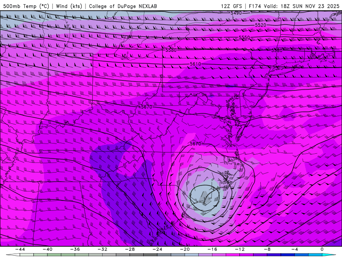Click the -16 color scale label

coord(212,249)
